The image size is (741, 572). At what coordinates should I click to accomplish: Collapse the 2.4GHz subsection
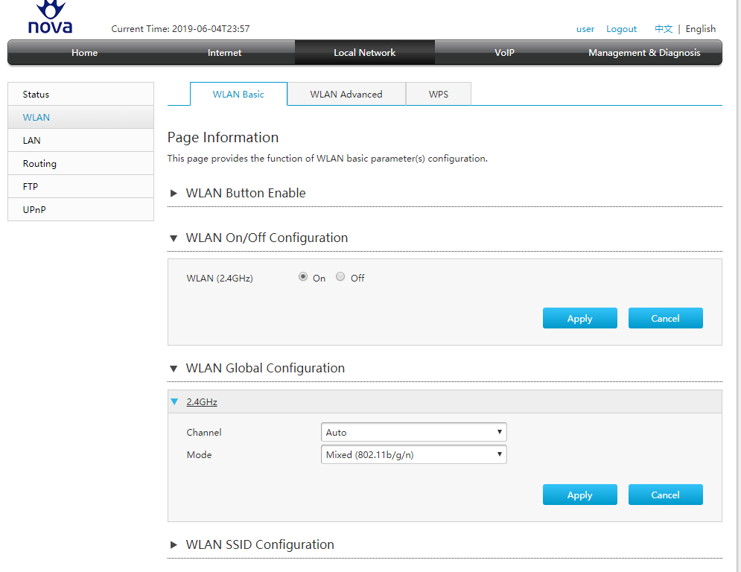click(174, 401)
